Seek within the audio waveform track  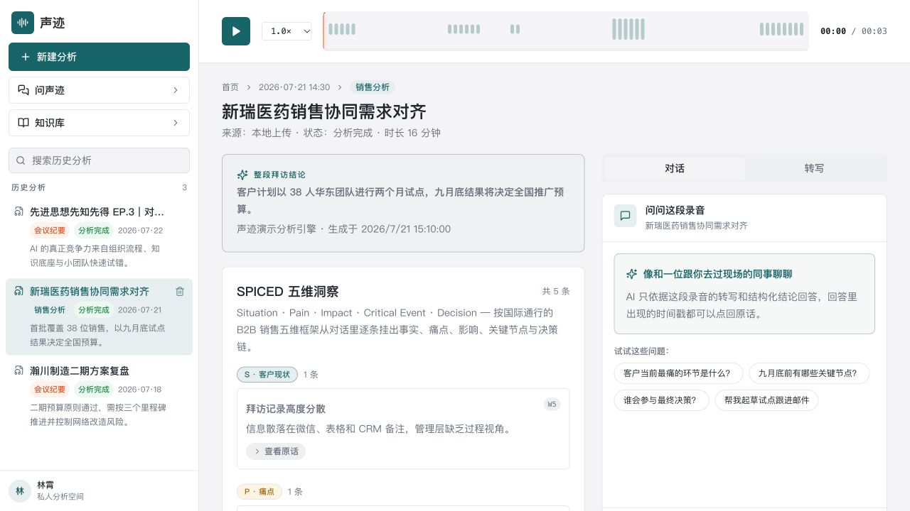click(566, 31)
